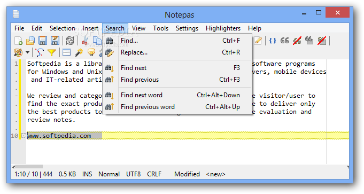This screenshot has height=194, width=364.
Task: Select Find next in the Search menu
Action: tap(177, 68)
